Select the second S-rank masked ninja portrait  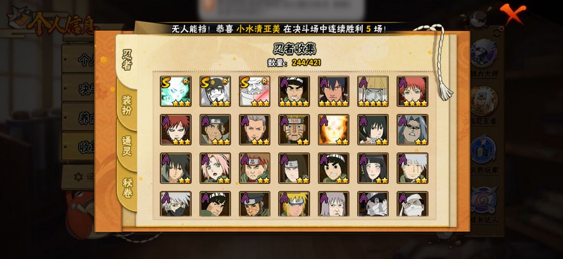tap(215, 91)
